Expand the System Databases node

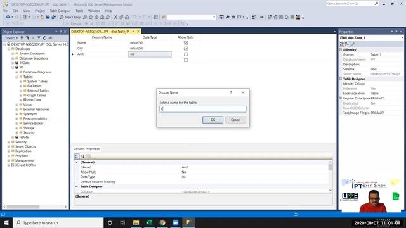[x=13, y=53]
